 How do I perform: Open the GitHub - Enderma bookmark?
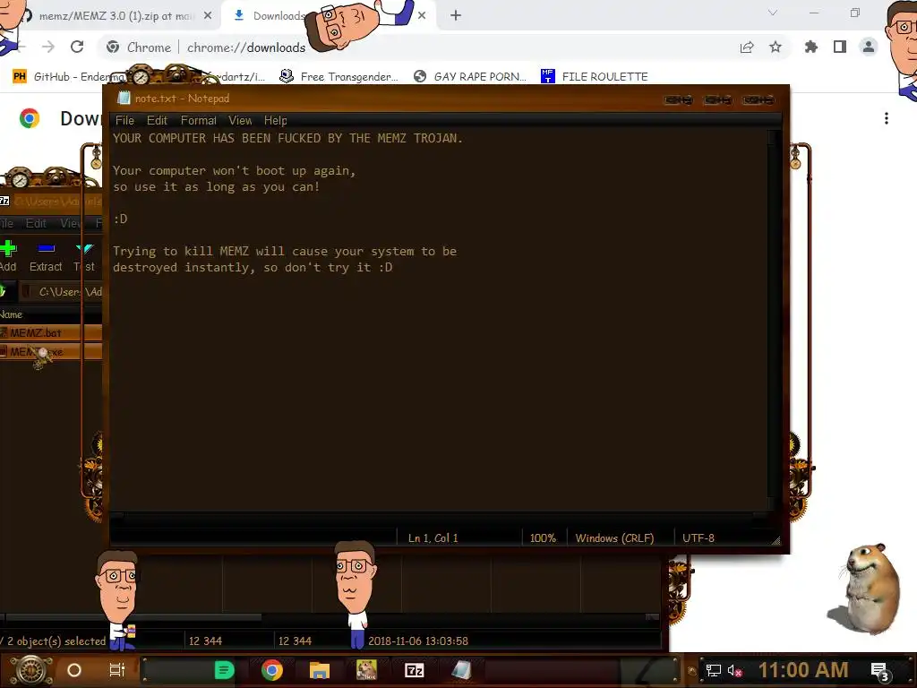pyautogui.click(x=69, y=77)
